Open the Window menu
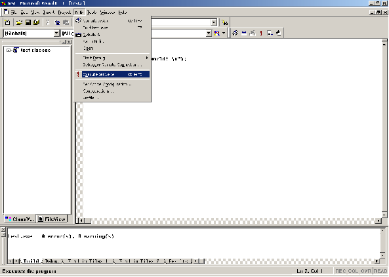The image size is (389, 277). pyautogui.click(x=108, y=12)
